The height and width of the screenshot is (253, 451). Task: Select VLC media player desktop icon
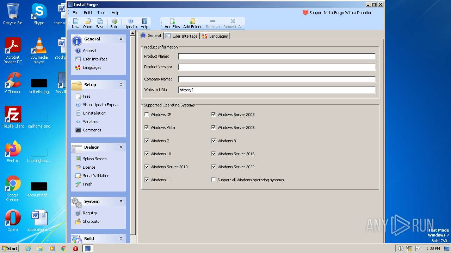pos(39,51)
